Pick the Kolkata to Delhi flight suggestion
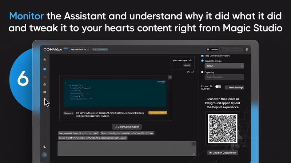291x163 pixels. point(127,133)
